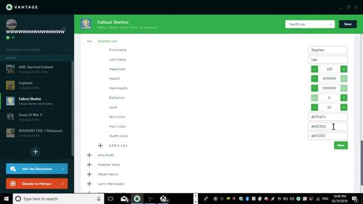Click the Happiness value 100 field
The image size is (363, 204).
pos(329,69)
